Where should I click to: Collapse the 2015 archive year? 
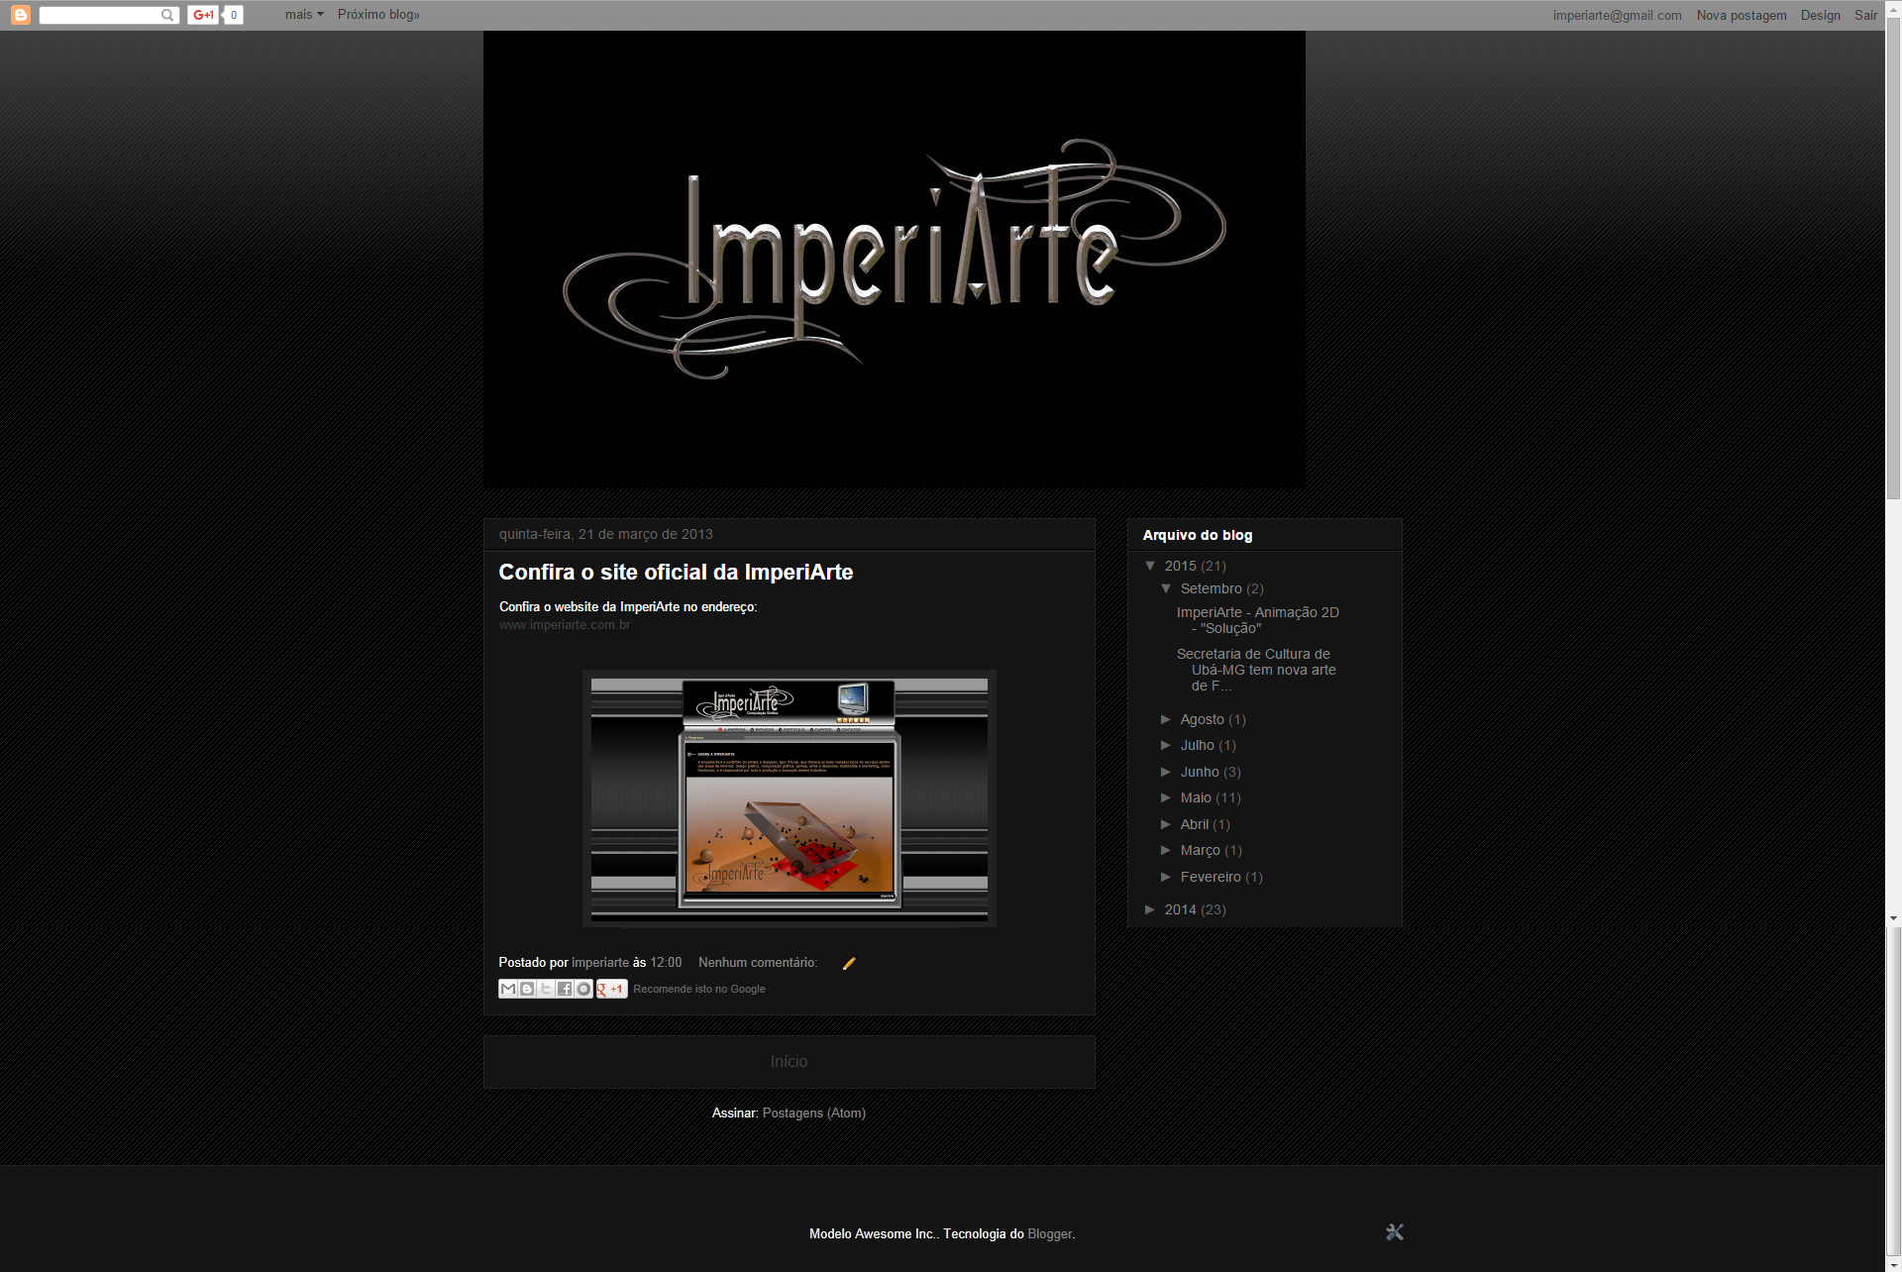pos(1150,566)
